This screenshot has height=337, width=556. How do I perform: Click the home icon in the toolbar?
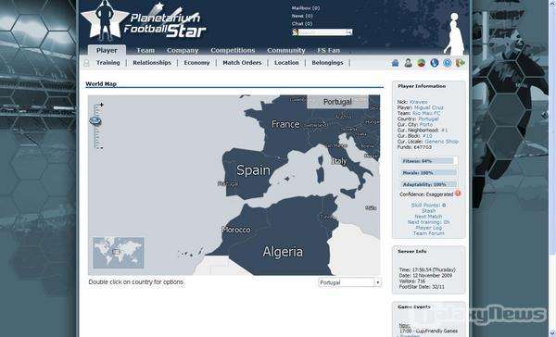tap(395, 63)
